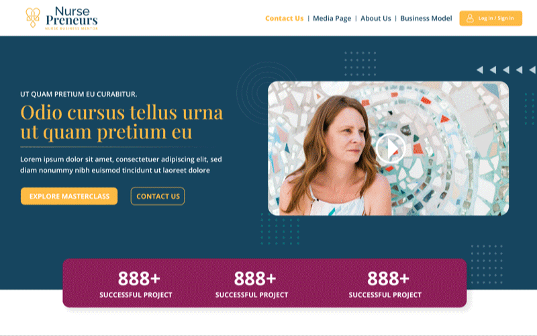537x336 pixels.
Task: Click the Nurse Preneurs logo text
Action: point(72,18)
